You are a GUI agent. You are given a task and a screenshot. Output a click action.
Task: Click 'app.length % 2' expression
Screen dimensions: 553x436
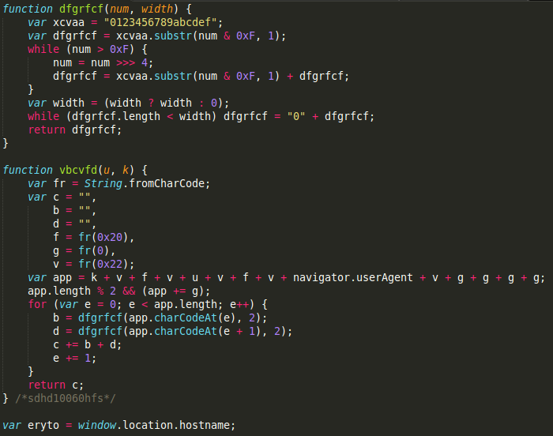[x=72, y=291]
